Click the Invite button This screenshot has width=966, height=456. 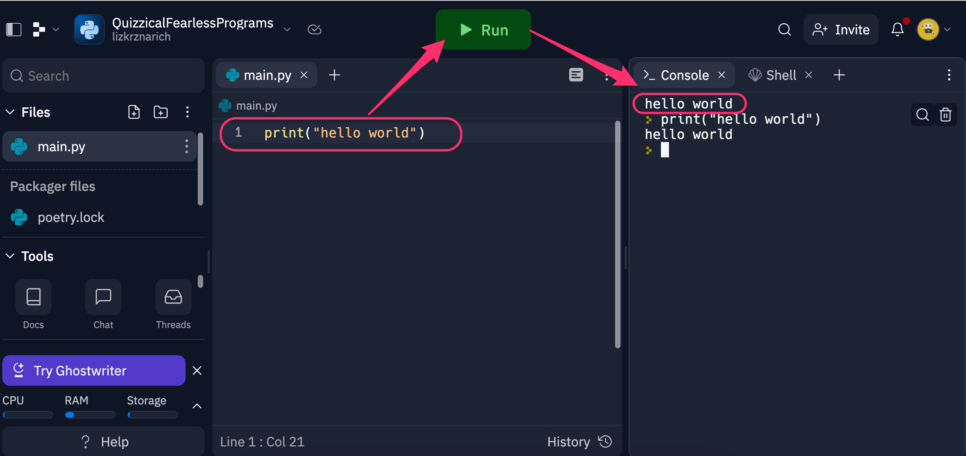point(841,29)
